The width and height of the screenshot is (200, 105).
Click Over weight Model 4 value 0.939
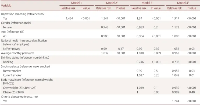pos(176,88)
